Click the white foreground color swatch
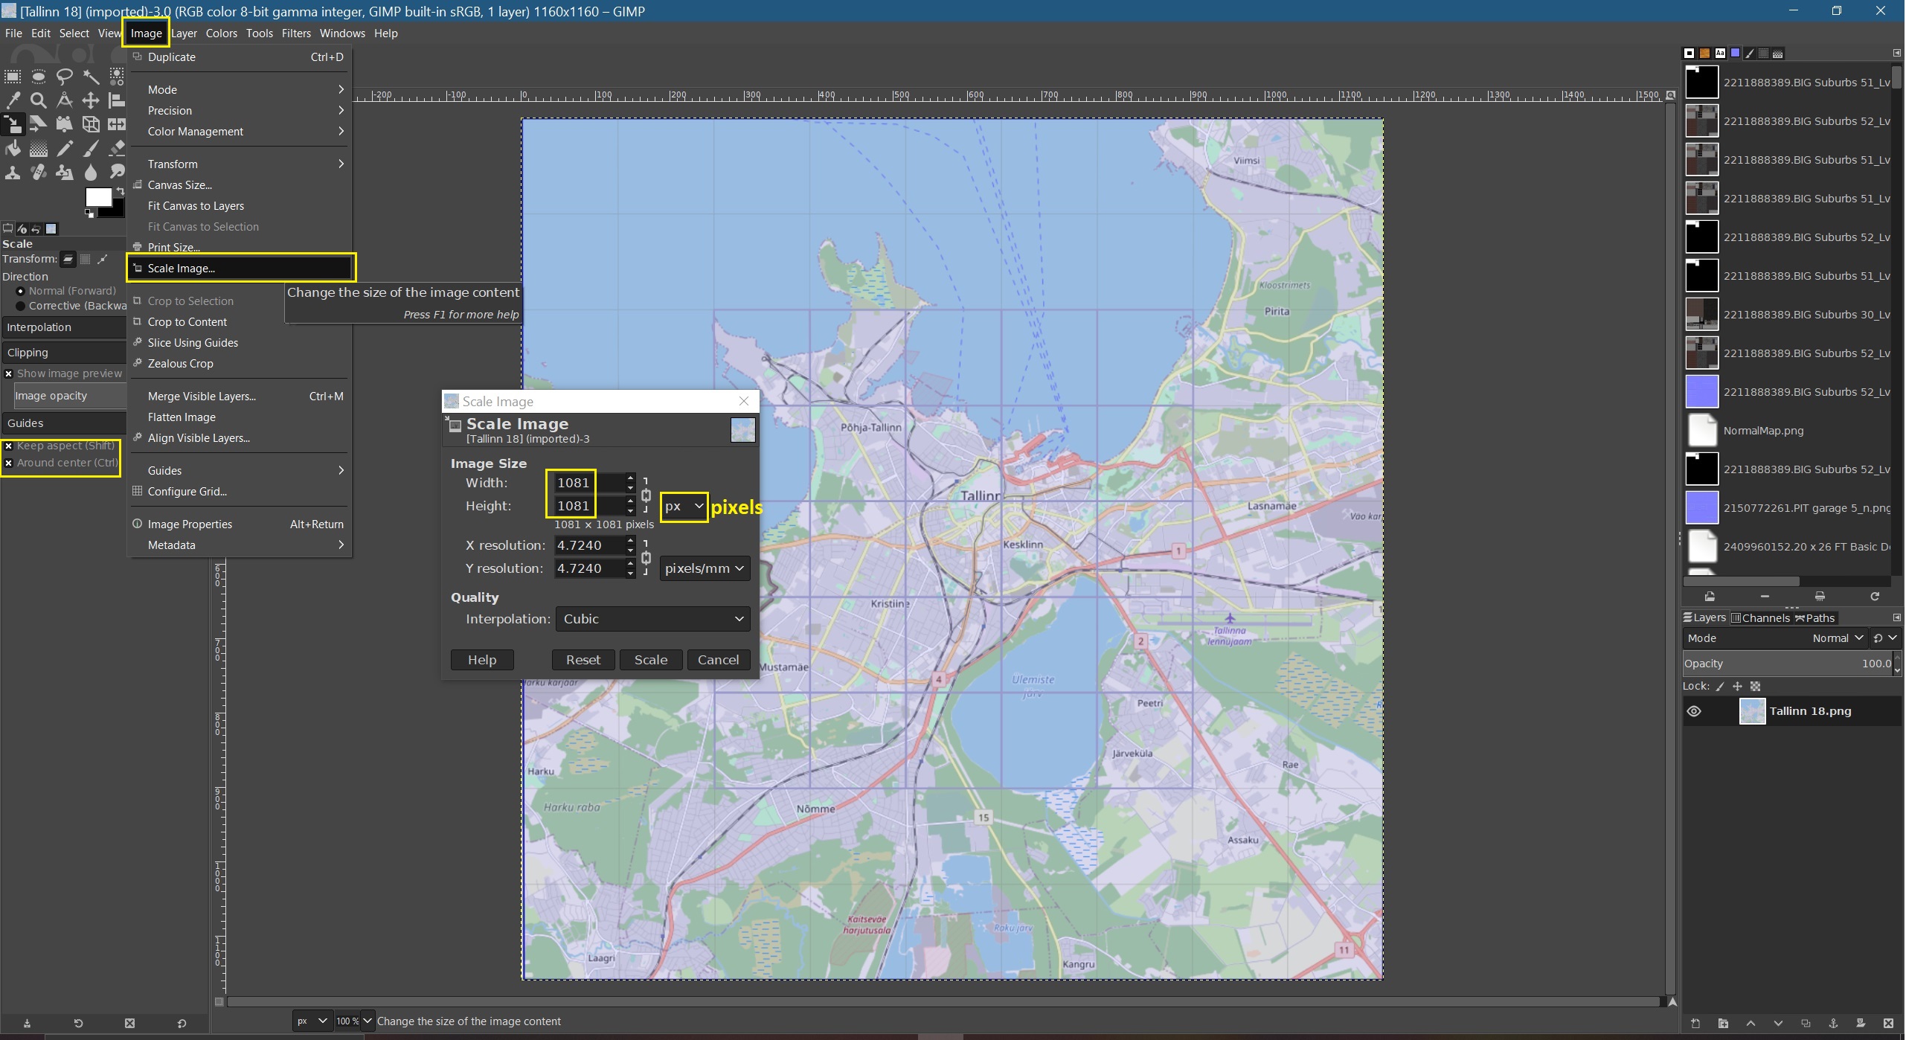 (97, 197)
